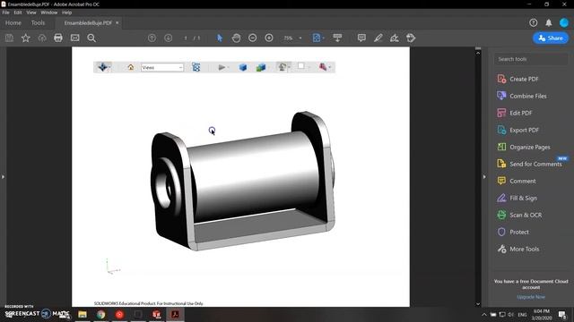Image resolution: width=574 pixels, height=322 pixels.
Task: Collapse the right tools pane arrow
Action: pos(484,177)
